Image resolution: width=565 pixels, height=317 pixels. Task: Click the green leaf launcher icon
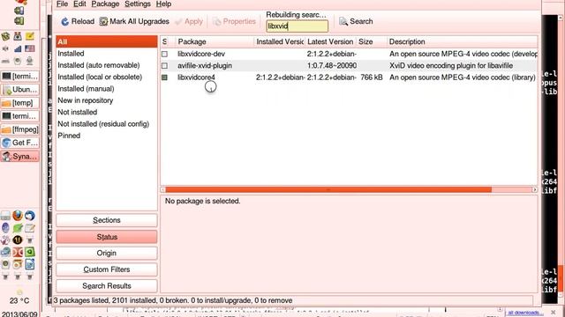point(18,228)
